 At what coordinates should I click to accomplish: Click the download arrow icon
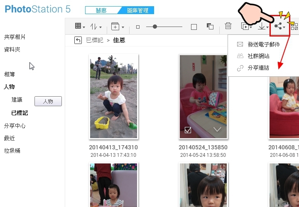[262, 26]
